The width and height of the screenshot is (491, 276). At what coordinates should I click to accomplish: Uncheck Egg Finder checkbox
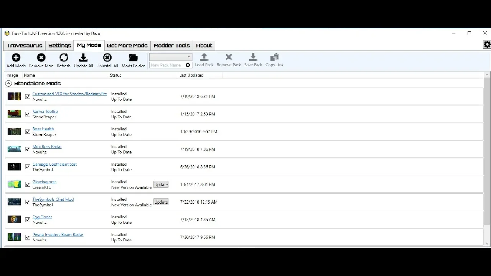28,220
